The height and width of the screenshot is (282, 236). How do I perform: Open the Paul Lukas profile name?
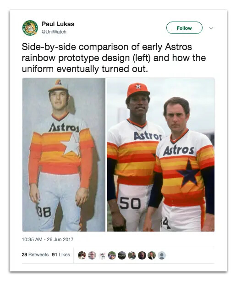[58, 24]
